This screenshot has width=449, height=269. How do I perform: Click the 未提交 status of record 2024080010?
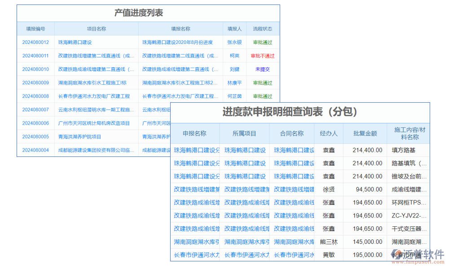coord(263,69)
